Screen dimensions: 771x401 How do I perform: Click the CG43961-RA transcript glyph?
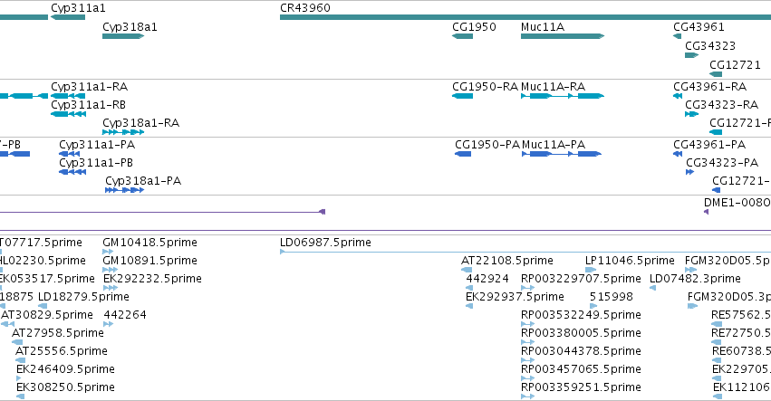pyautogui.click(x=678, y=96)
